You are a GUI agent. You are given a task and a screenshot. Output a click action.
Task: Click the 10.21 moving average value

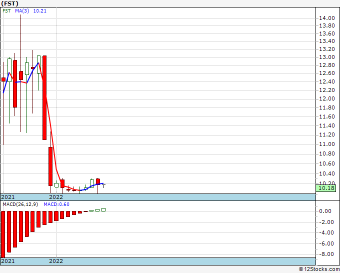(x=40, y=11)
